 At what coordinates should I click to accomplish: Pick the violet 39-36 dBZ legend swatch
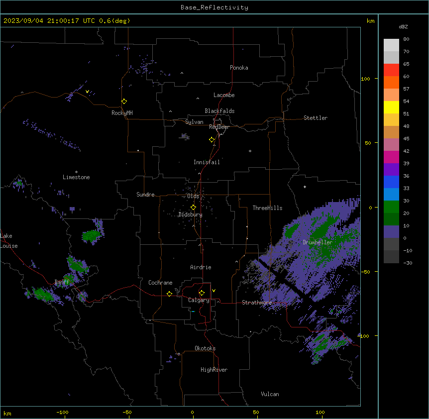(391, 170)
